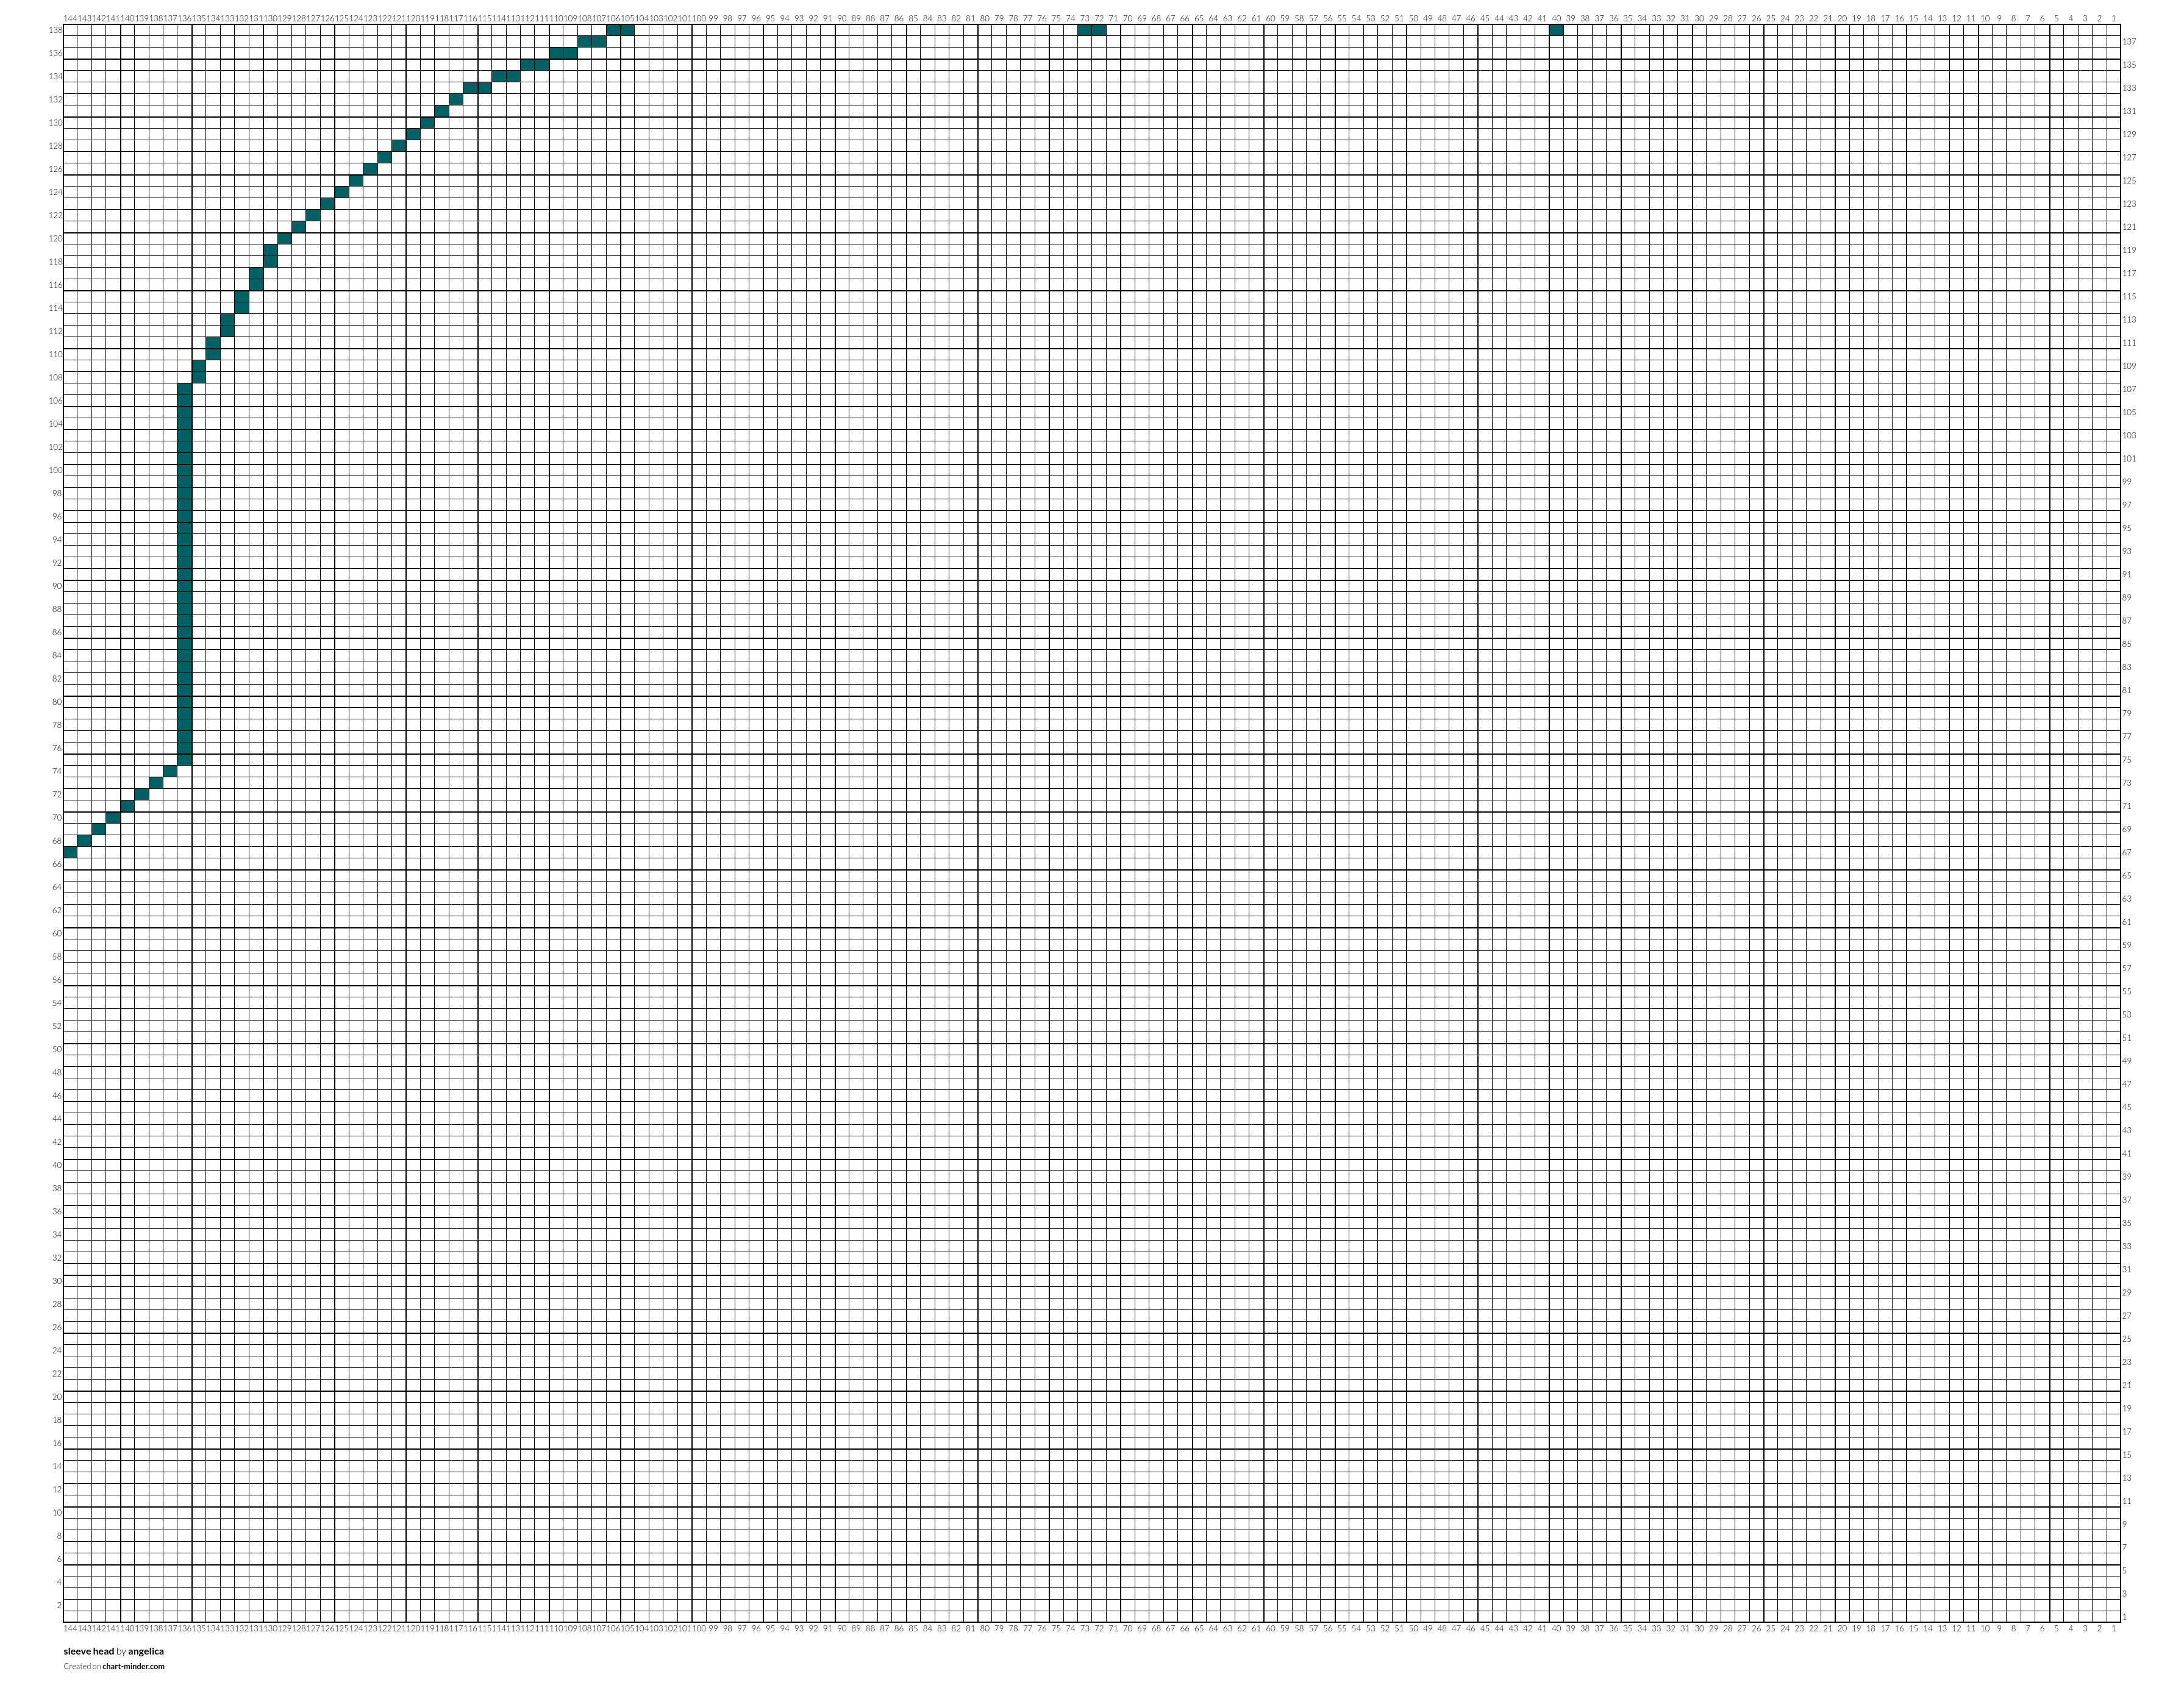The width and height of the screenshot is (2184, 1685).
Task: Click the 'sleeve head' chart title
Action: pos(89,1651)
